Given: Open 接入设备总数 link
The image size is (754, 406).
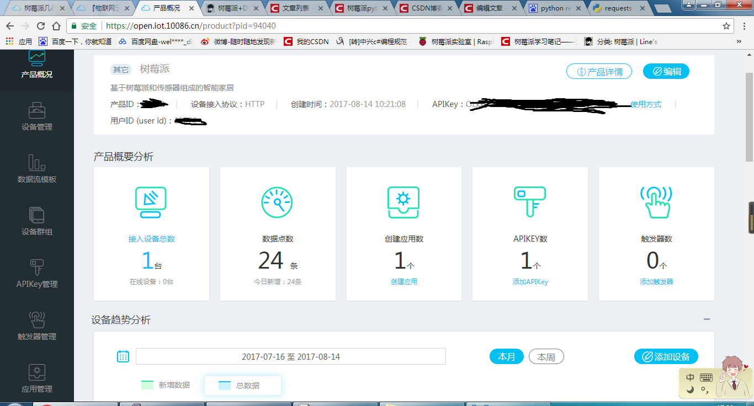Looking at the screenshot, I should 151,239.
